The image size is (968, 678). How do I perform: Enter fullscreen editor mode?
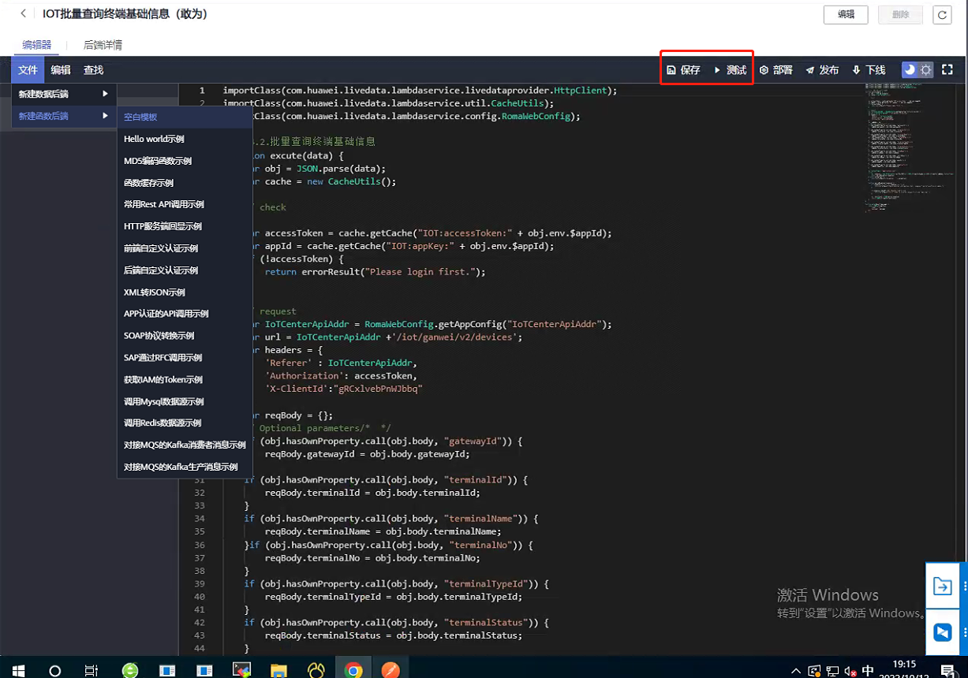click(x=947, y=69)
